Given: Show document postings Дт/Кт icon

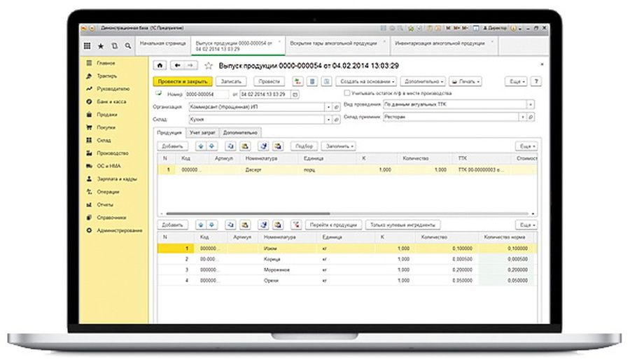Looking at the screenshot, I should click(297, 82).
